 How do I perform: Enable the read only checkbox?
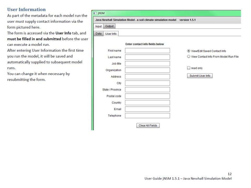tap(189, 68)
